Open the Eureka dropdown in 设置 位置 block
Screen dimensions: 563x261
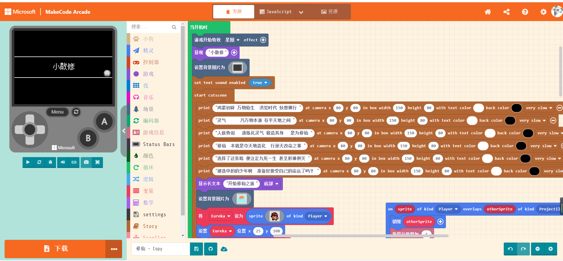(x=222, y=231)
